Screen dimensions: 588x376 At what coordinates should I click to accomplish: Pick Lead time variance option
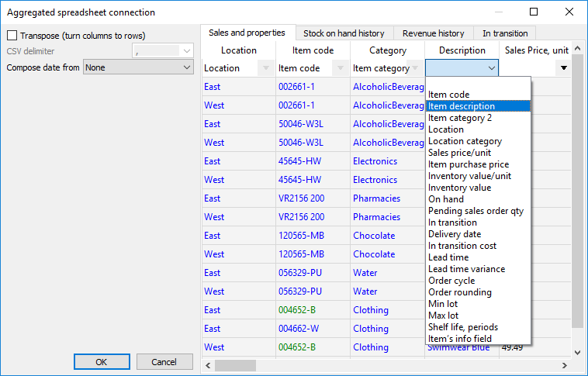(466, 269)
